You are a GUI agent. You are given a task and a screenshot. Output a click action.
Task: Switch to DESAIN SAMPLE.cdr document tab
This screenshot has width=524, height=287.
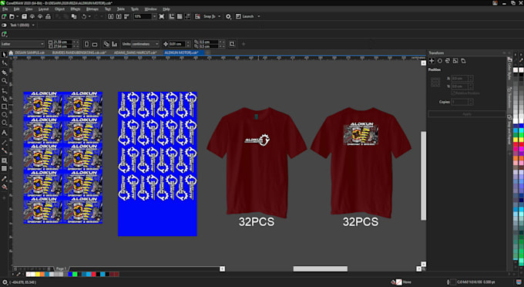(29, 52)
